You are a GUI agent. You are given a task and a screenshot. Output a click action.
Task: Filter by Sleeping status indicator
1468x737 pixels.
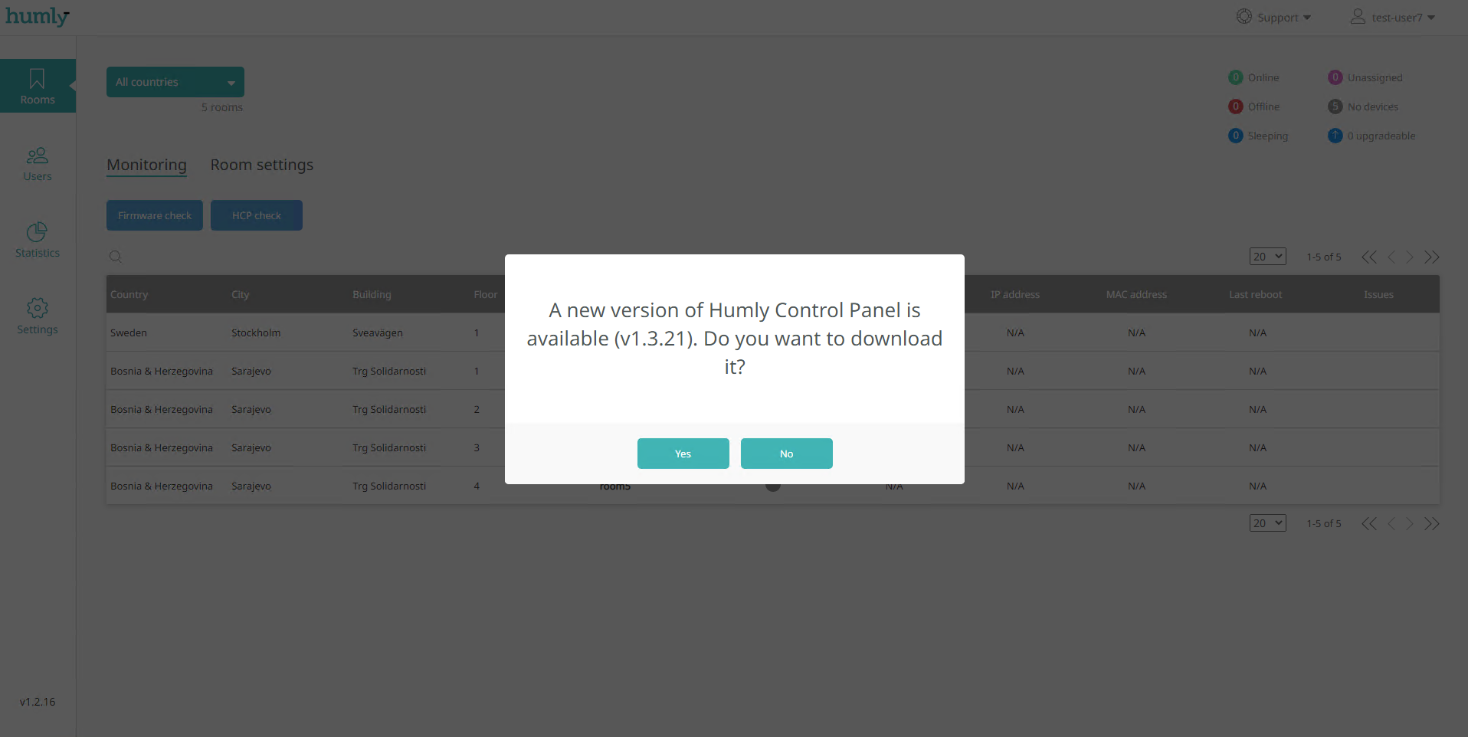tap(1258, 136)
